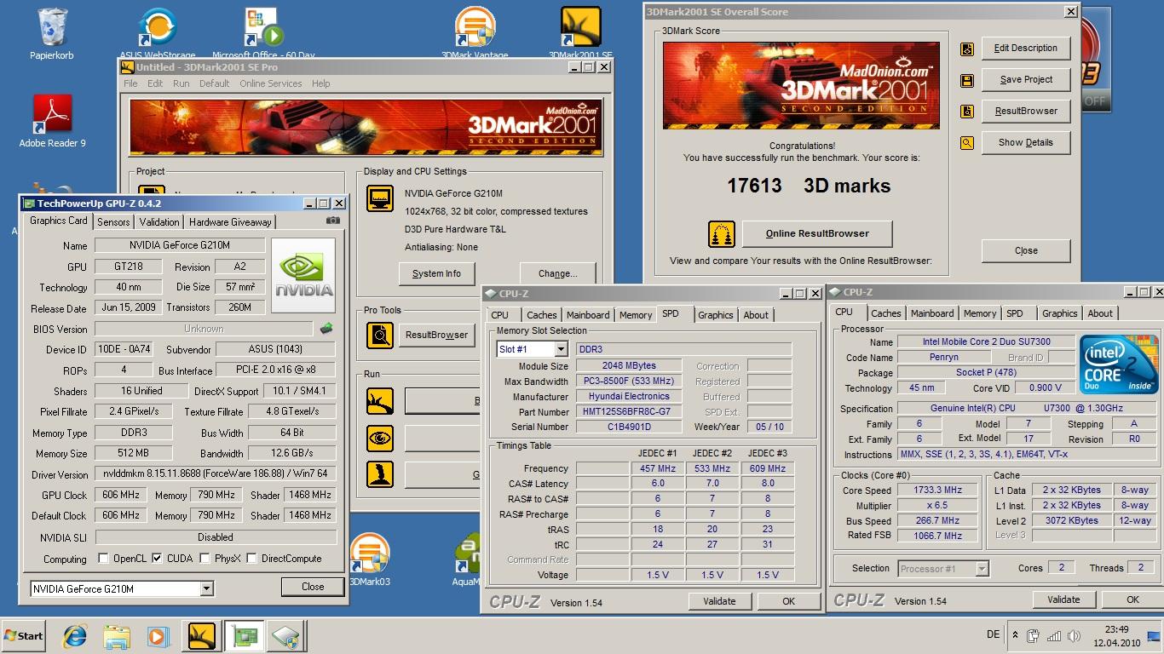
Task: Click the monitor icon in Display and CPU Settings
Action: coord(380,198)
